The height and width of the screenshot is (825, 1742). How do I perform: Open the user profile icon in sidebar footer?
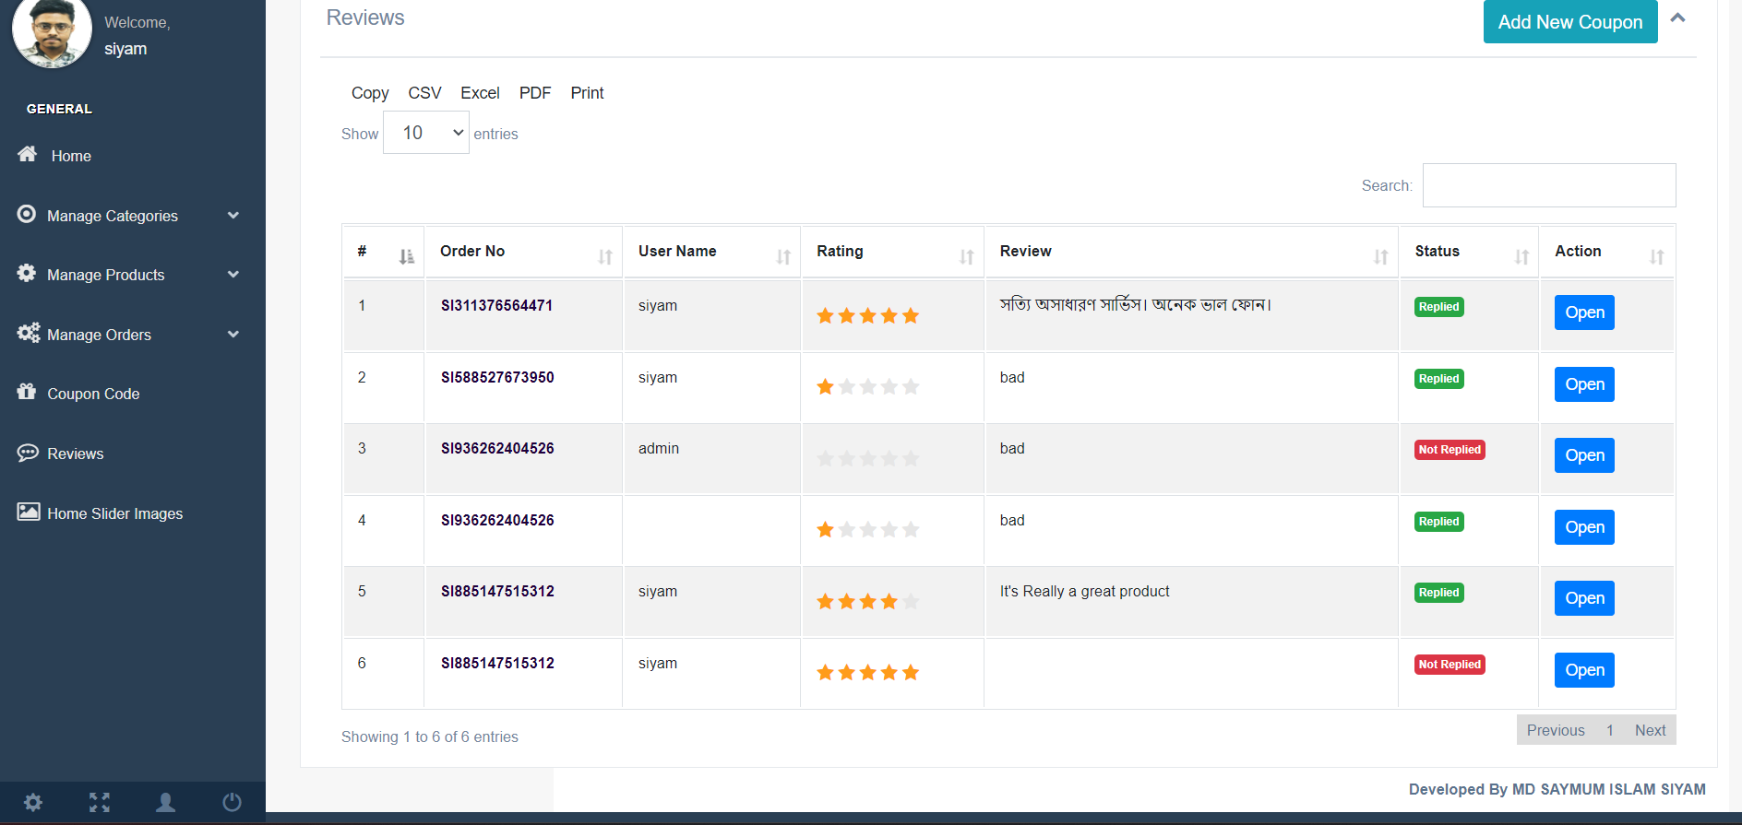166,802
